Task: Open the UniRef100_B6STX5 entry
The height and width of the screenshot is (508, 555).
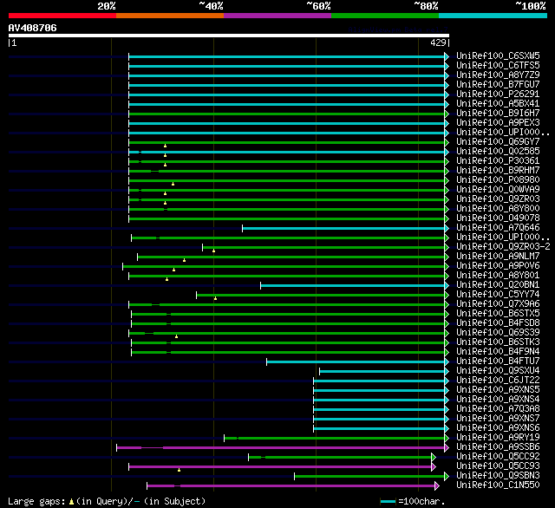Action: tap(498, 314)
